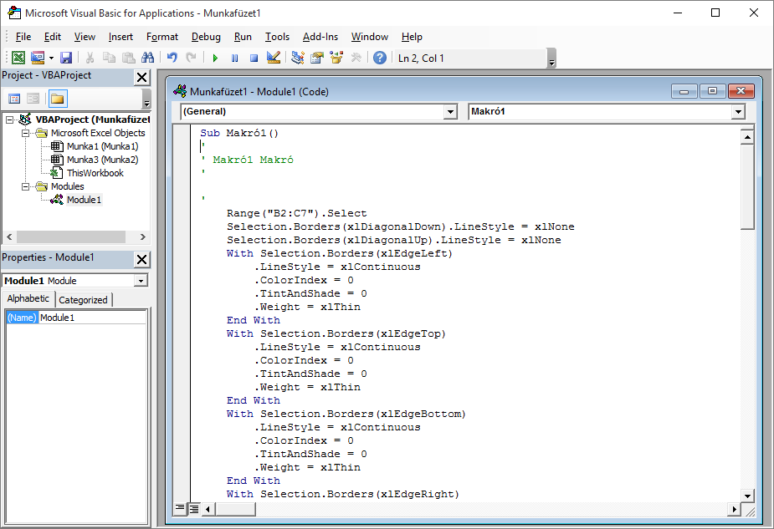The width and height of the screenshot is (774, 529).
Task: Open the Window menu
Action: [x=370, y=37]
